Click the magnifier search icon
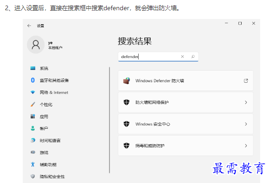The height and width of the screenshot is (183, 269). tap(193, 57)
